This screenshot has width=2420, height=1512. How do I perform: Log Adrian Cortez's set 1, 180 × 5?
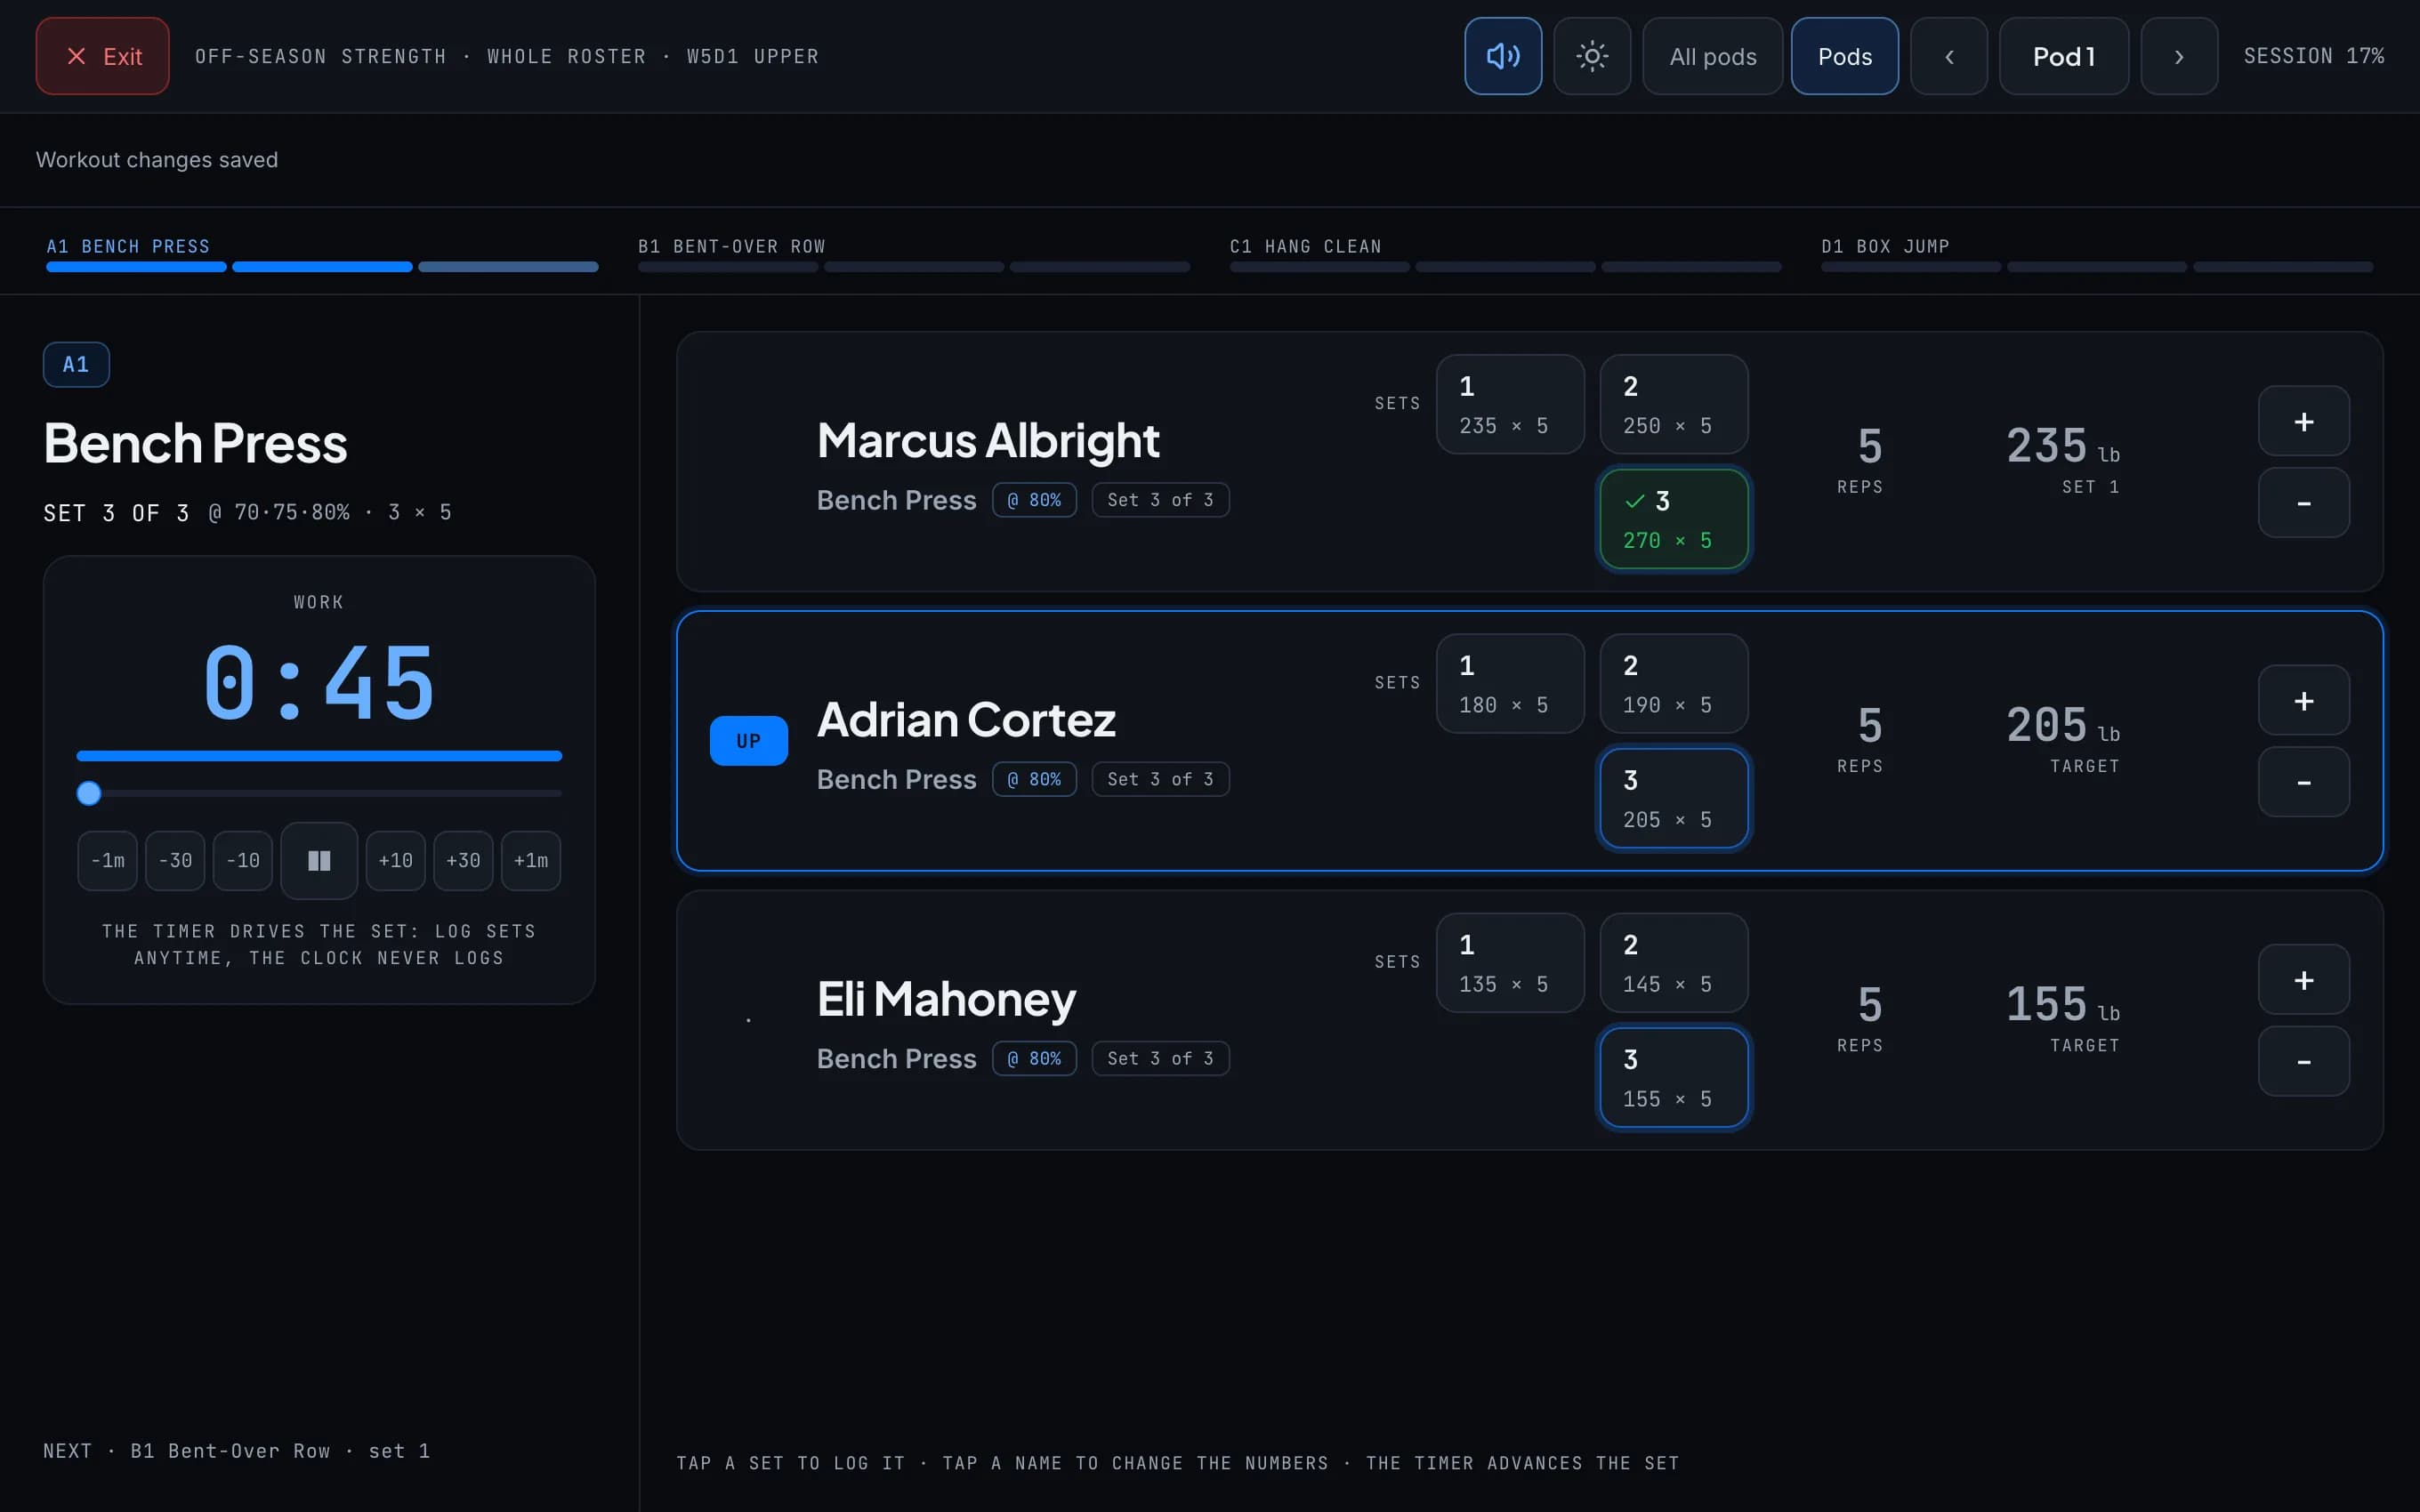coord(1510,683)
